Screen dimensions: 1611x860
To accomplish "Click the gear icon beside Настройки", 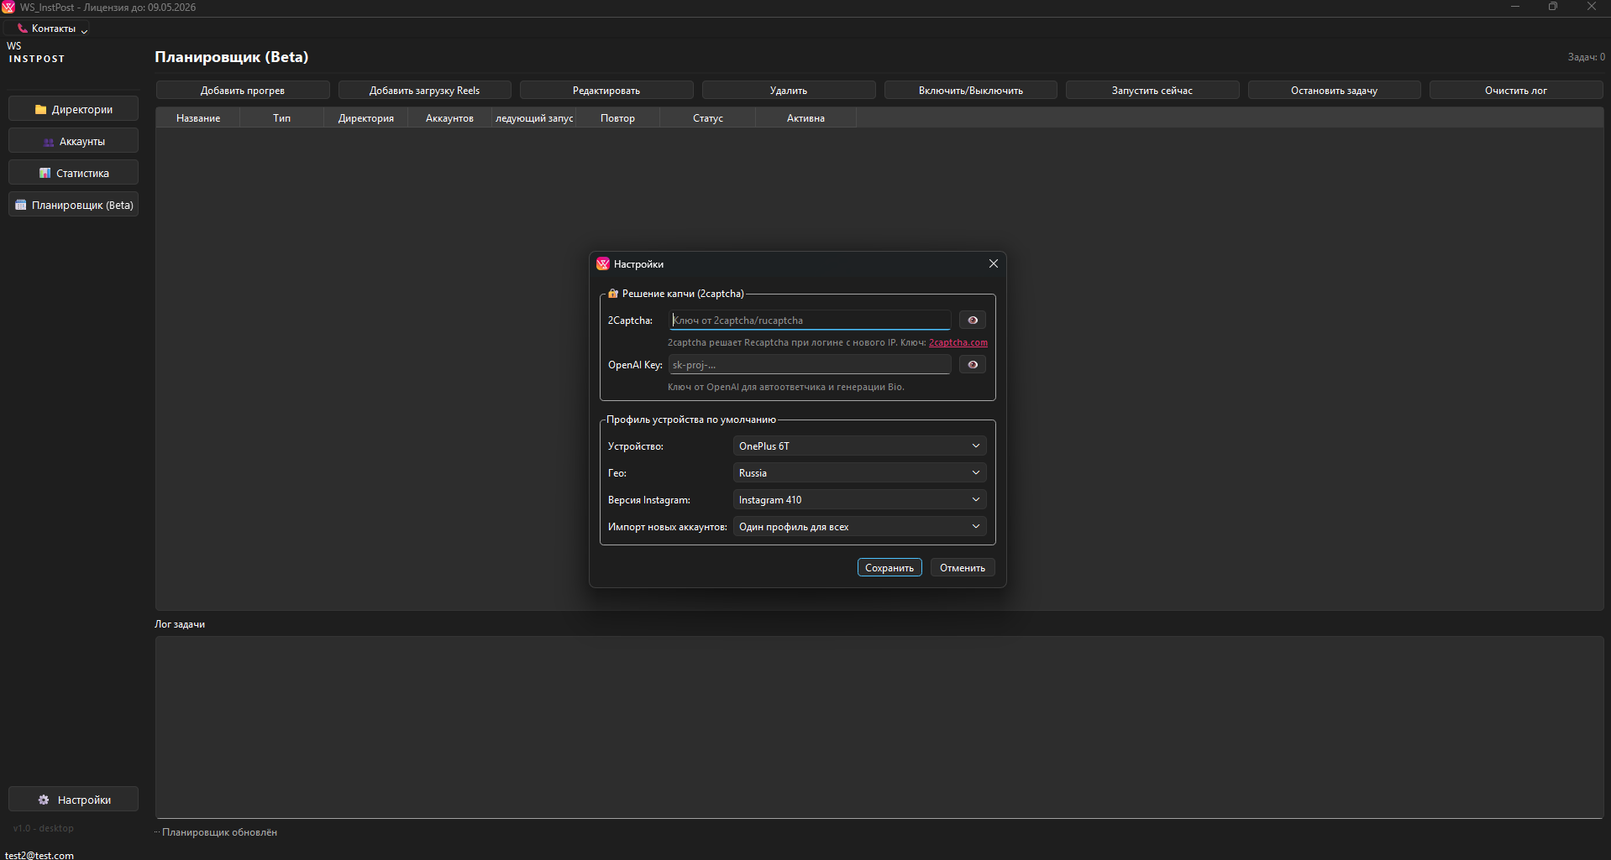I will (x=44, y=800).
